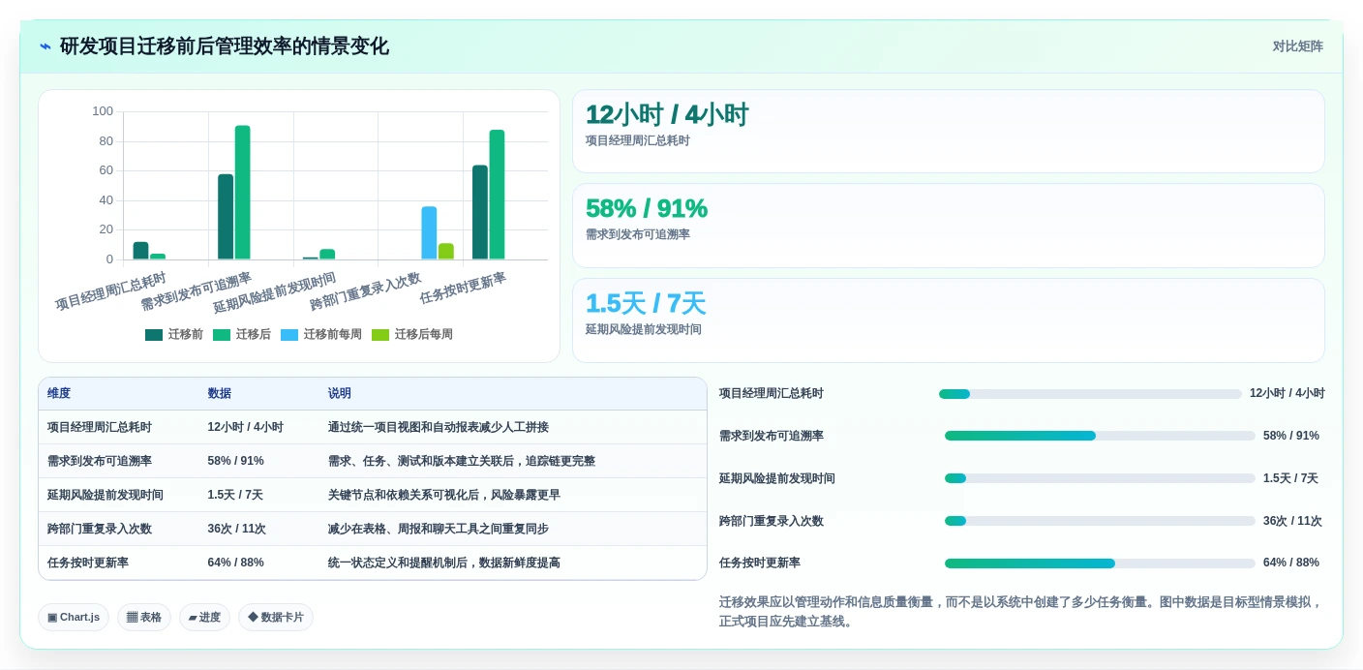
Task: Click the 项目经理周汇总耗时 progress bar
Action: 1090,394
